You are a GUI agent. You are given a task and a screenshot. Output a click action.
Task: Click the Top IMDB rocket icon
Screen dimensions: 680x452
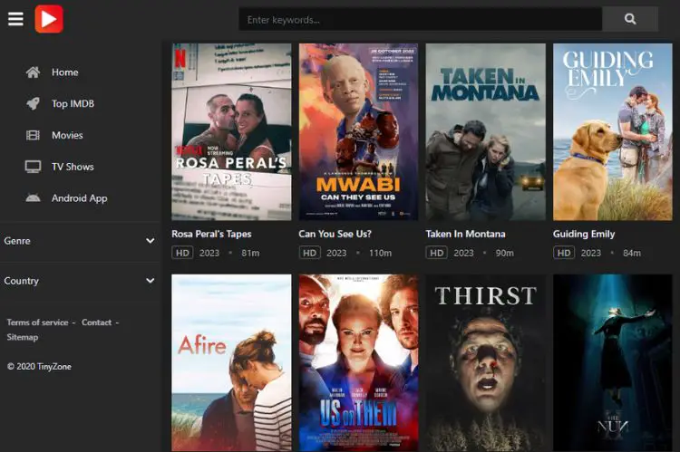point(33,103)
